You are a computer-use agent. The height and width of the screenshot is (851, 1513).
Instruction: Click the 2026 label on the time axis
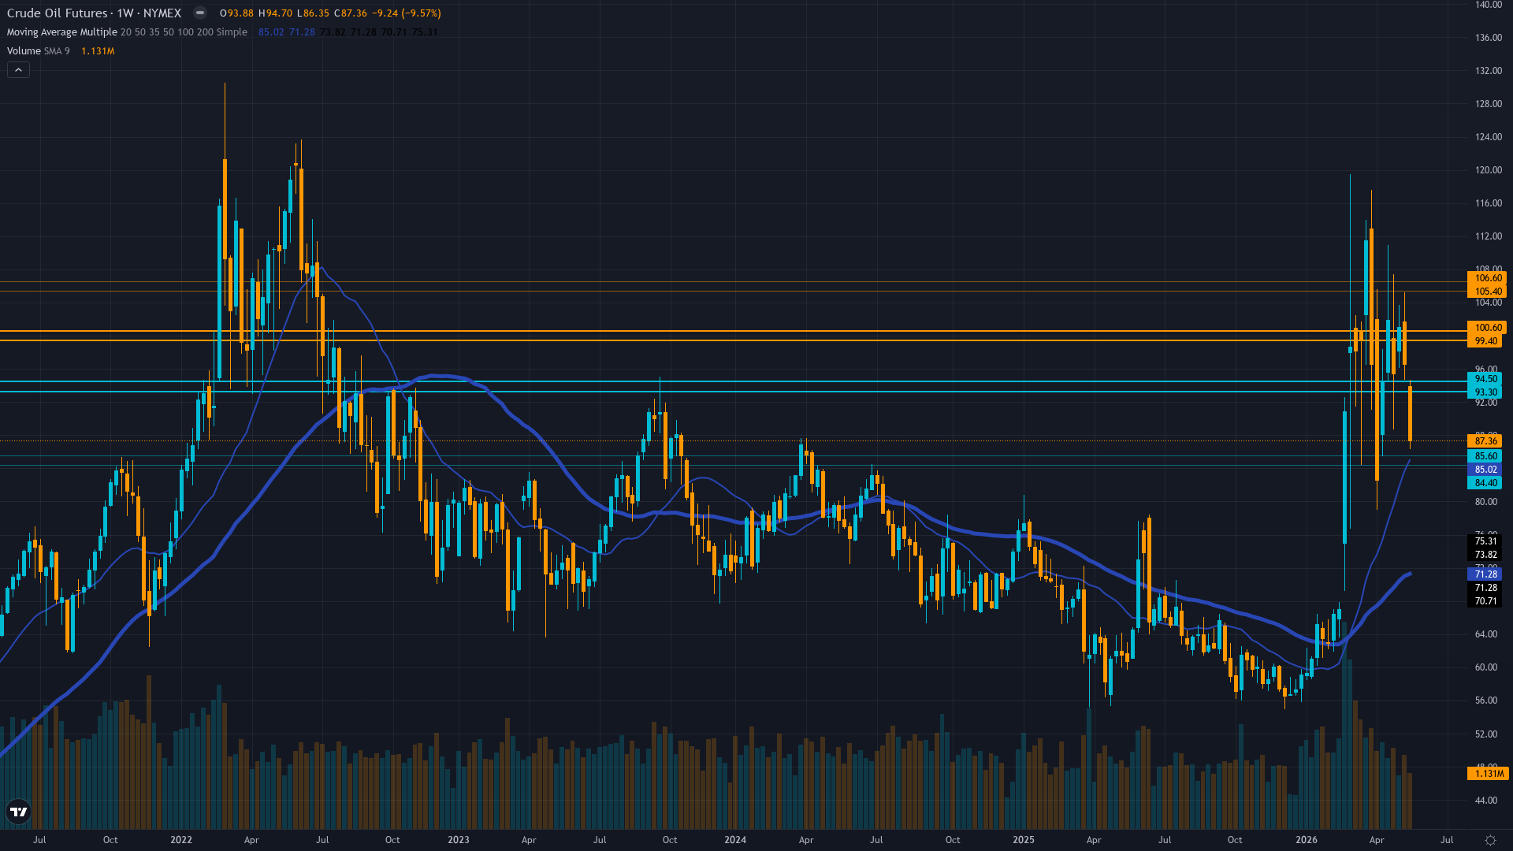tap(1307, 840)
